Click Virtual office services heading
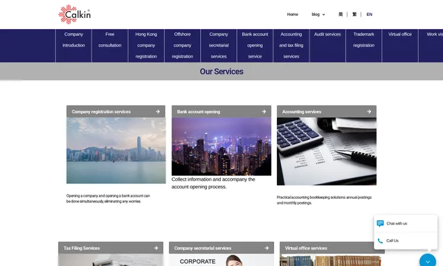Viewport: 443px width, 266px height. click(306, 248)
